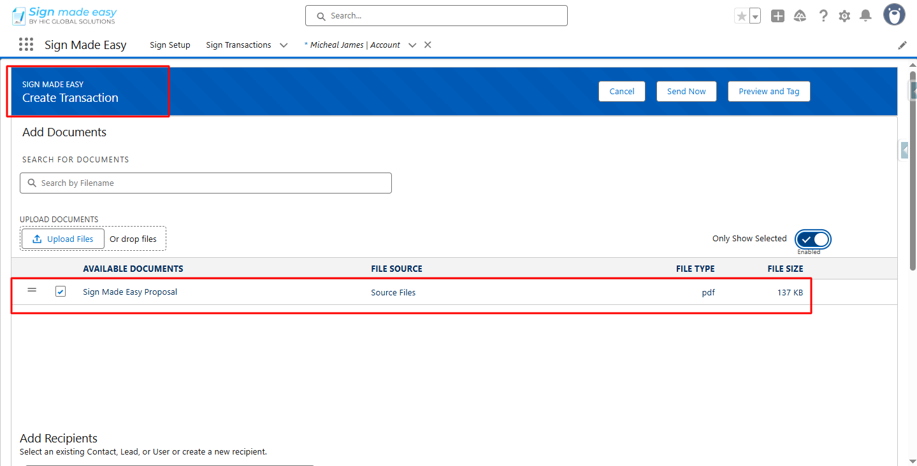Image resolution: width=917 pixels, height=466 pixels.
Task: Expand the Micheal James tab dropdown chevron
Action: tap(412, 45)
